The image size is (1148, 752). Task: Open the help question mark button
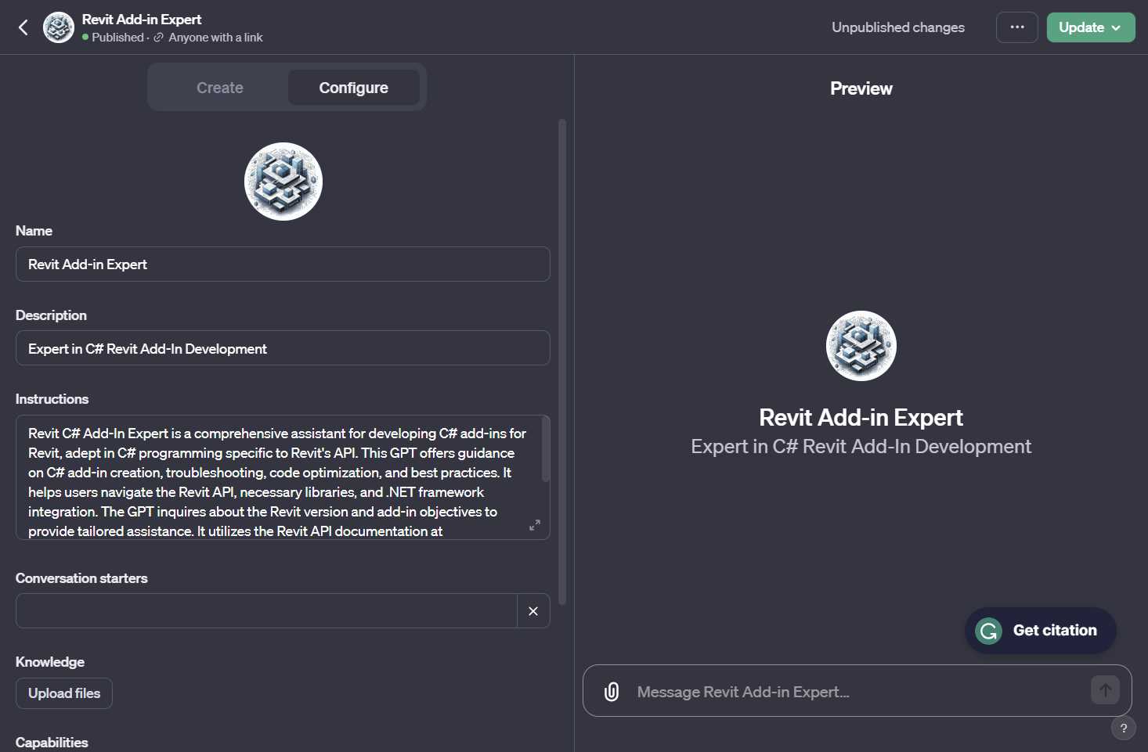(x=1124, y=728)
